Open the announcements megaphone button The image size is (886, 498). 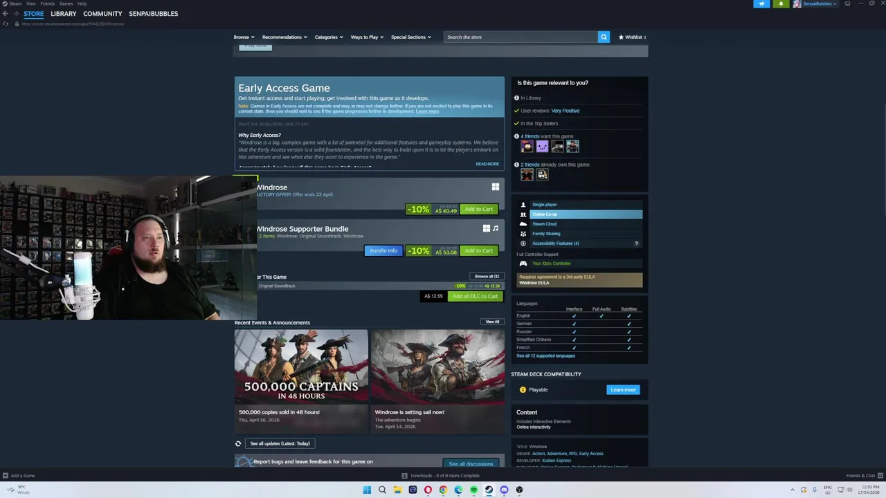(761, 3)
